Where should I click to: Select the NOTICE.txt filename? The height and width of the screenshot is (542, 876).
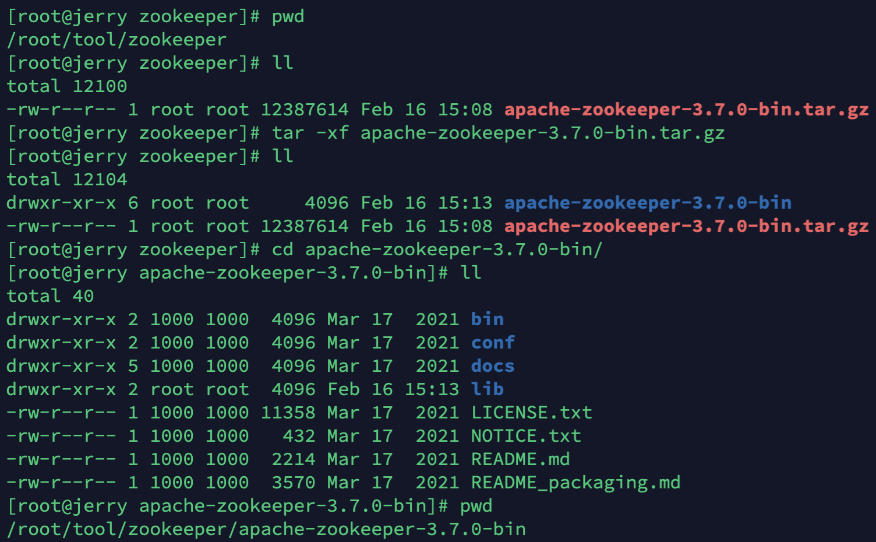(x=525, y=436)
